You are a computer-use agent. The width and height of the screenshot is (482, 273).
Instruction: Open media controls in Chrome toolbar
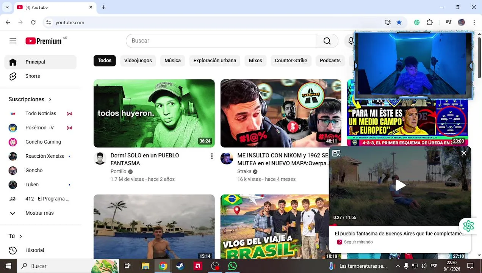pyautogui.click(x=449, y=22)
